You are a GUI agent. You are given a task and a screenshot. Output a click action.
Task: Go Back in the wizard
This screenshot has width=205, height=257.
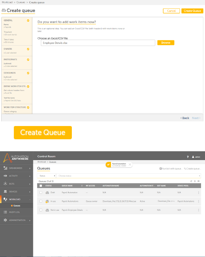[185, 118]
